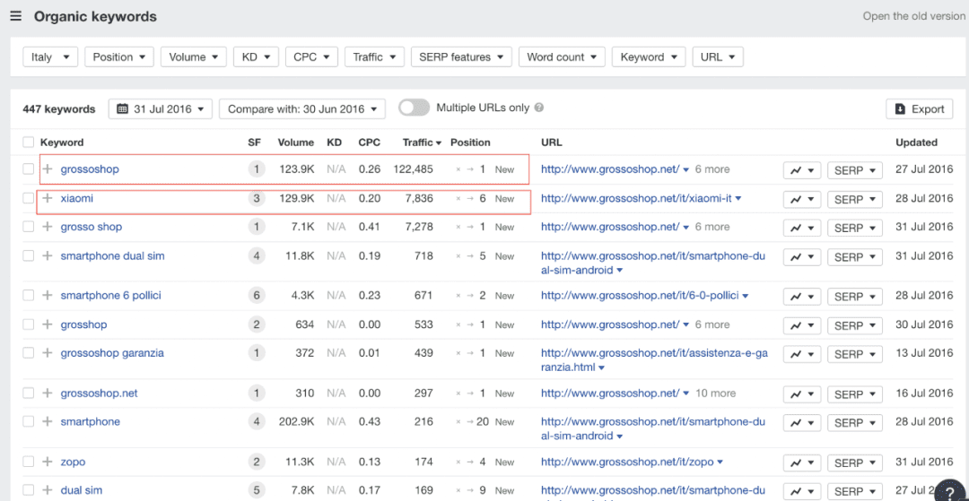This screenshot has height=501, width=969.
Task: Open the smartphone 6 pollici keyword link
Action: point(110,296)
